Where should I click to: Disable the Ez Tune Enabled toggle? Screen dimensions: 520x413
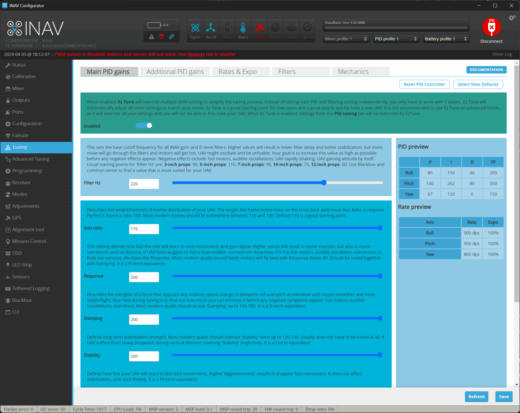click(x=144, y=125)
